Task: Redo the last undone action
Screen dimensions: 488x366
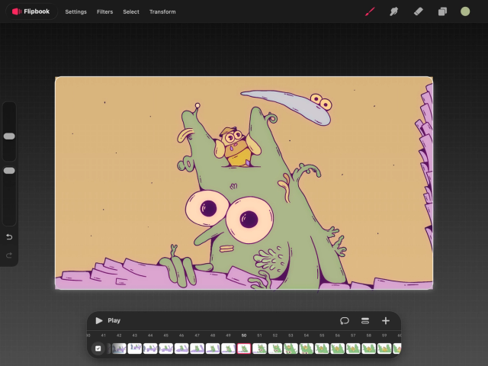Action: coord(9,255)
